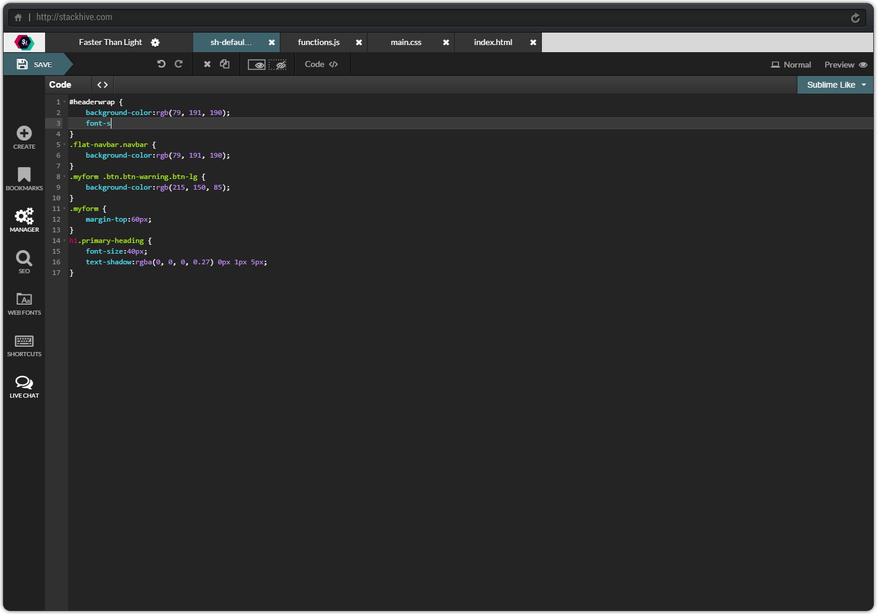Viewport: 878px width, 614px height.
Task: Toggle the element visibility eye icon
Action: pos(256,64)
